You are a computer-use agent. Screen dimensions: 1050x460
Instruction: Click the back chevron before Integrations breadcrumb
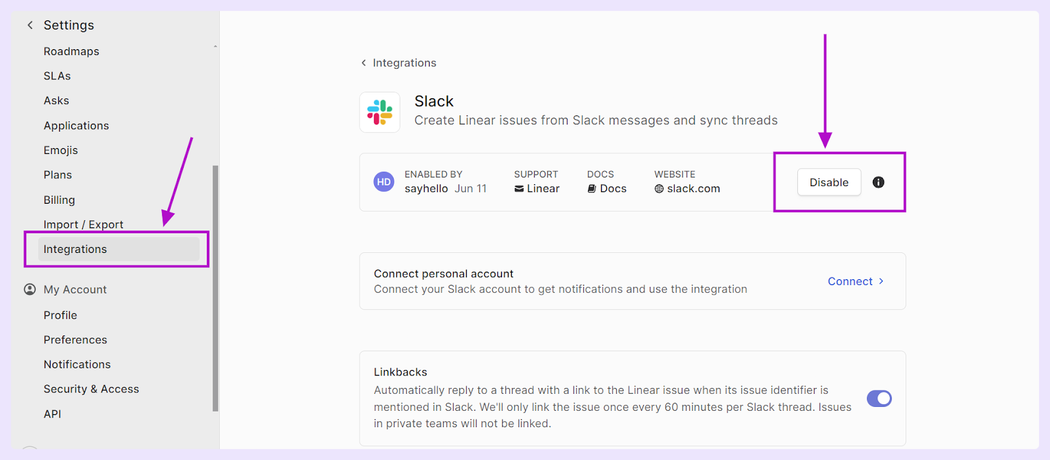pos(364,63)
